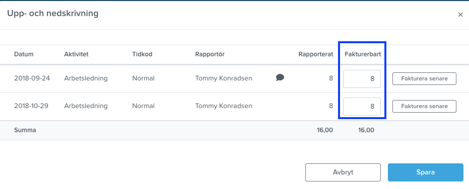469x189 pixels.
Task: Click Fakturera senare for the 2018-10-29 entry
Action: [x=425, y=106]
